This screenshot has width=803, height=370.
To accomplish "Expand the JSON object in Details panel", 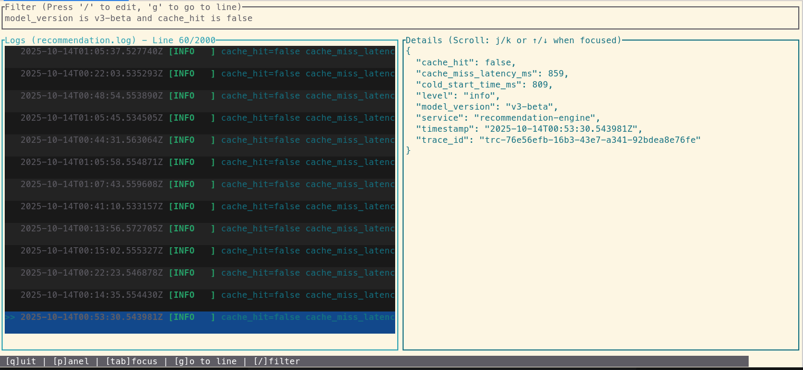I will click(x=408, y=51).
